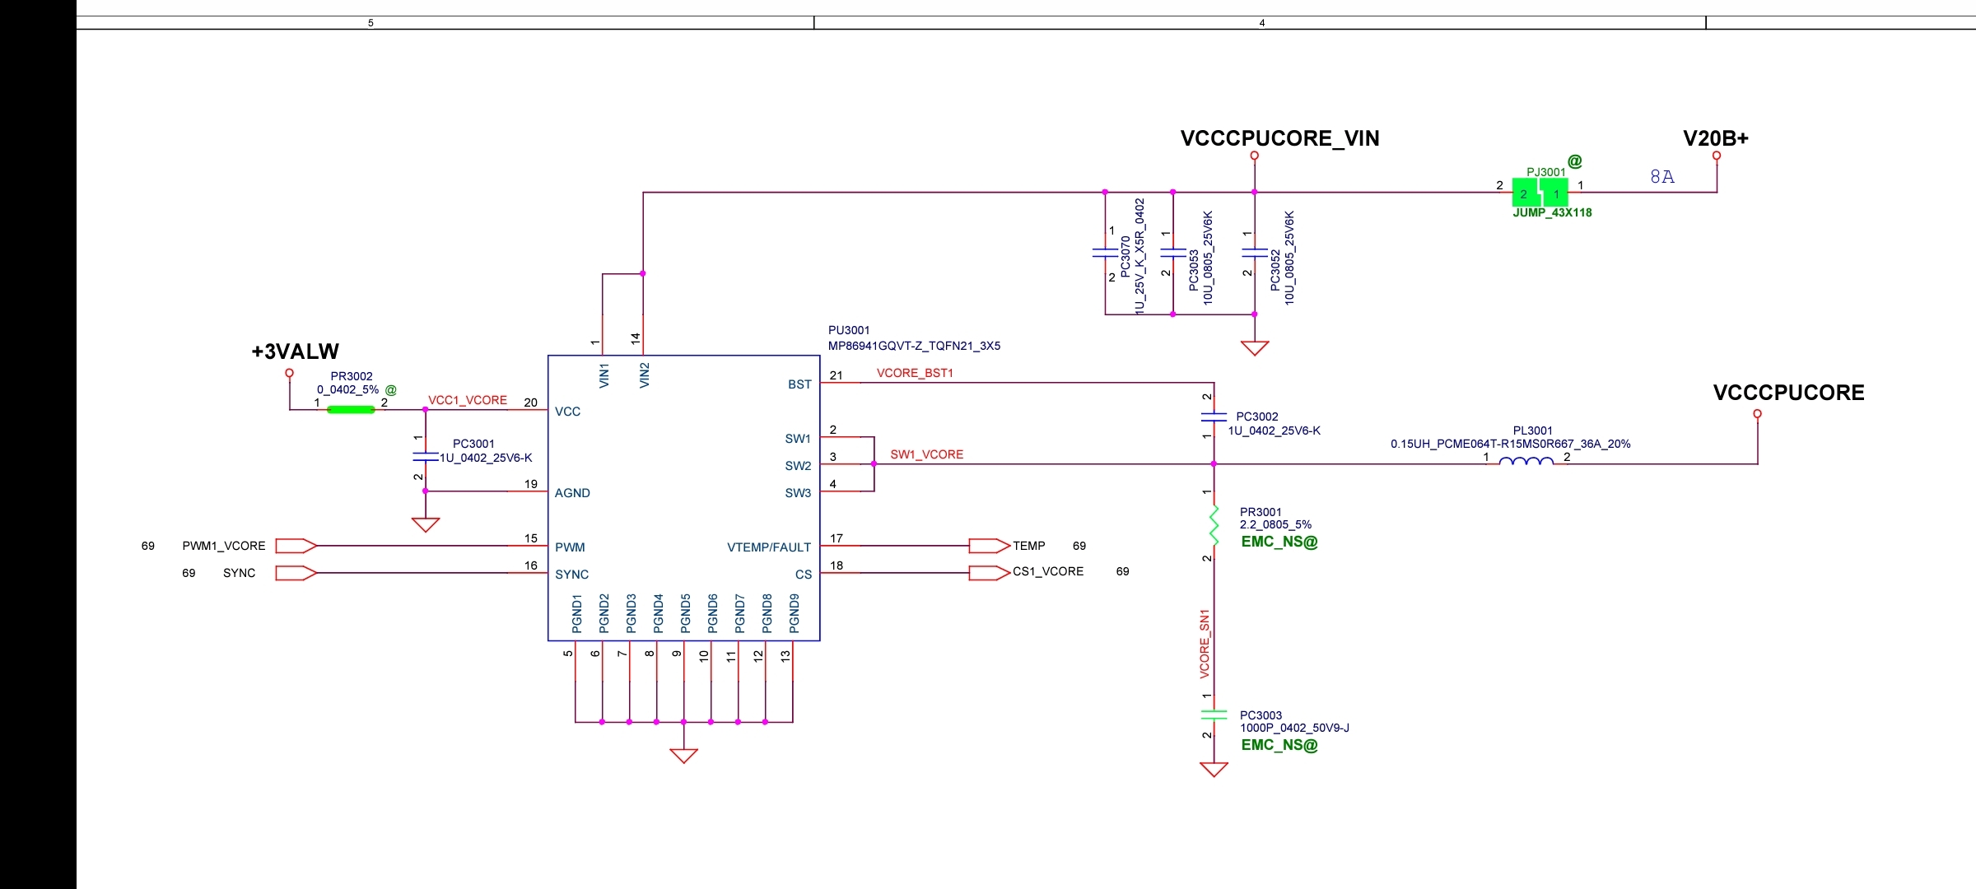Click the TEMP output port arrow
The width and height of the screenshot is (1976, 889).
click(989, 546)
